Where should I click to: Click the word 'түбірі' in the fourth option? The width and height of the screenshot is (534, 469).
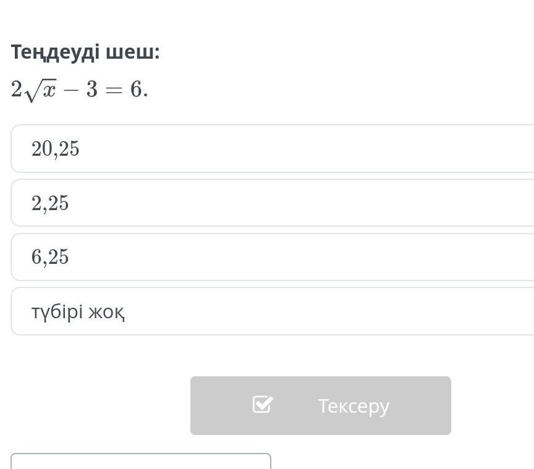57,312
